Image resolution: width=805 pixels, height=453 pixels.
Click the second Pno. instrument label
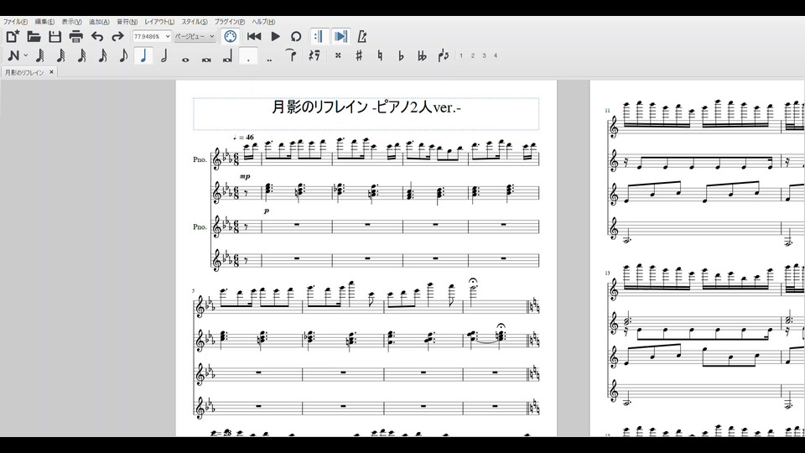pyautogui.click(x=200, y=226)
